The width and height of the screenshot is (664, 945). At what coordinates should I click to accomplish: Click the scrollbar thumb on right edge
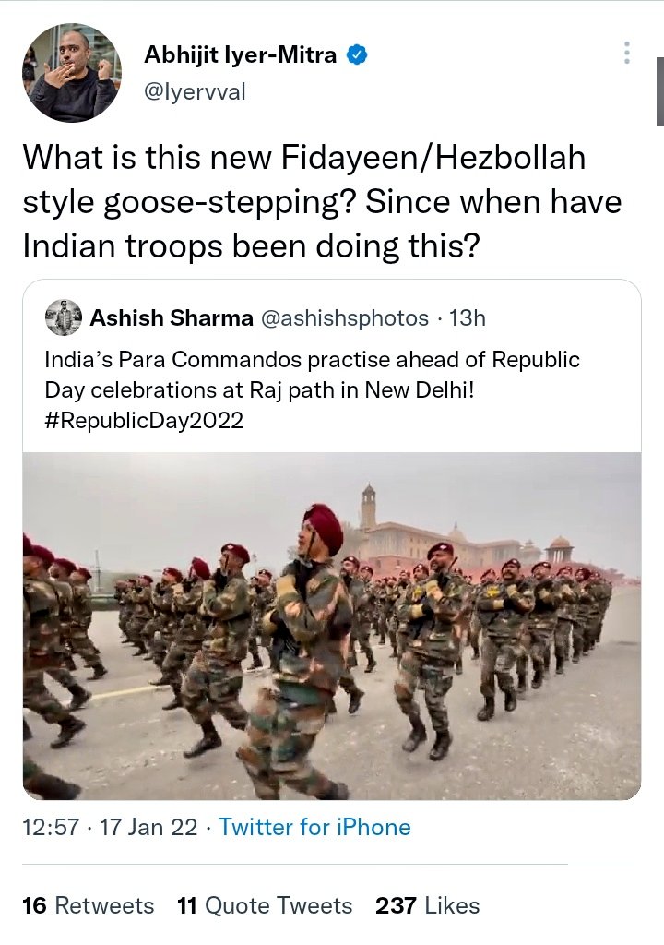(660, 91)
